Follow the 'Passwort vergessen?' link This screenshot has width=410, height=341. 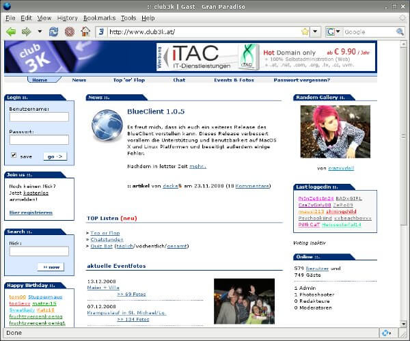[x=301, y=80]
